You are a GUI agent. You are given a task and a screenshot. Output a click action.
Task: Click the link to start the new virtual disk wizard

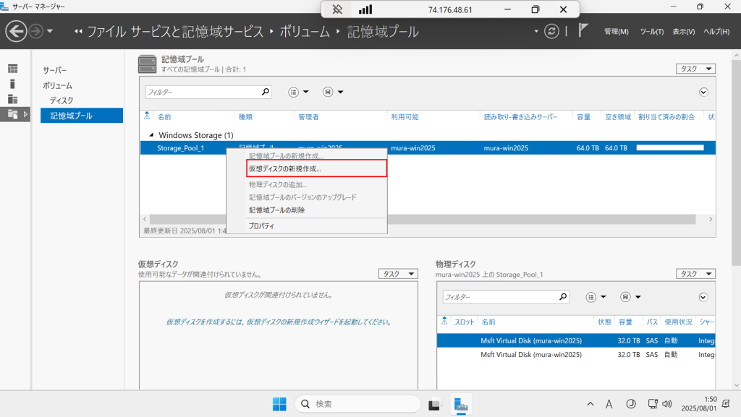point(279,322)
